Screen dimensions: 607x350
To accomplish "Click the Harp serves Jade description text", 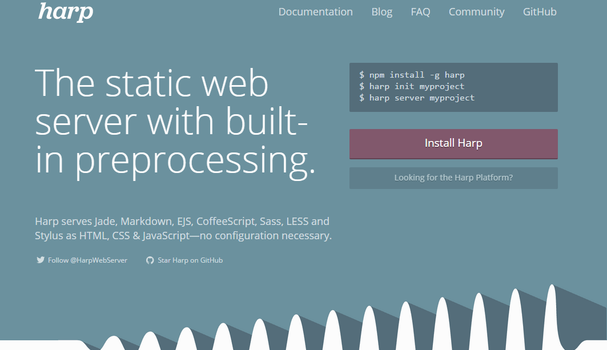I will (x=183, y=228).
